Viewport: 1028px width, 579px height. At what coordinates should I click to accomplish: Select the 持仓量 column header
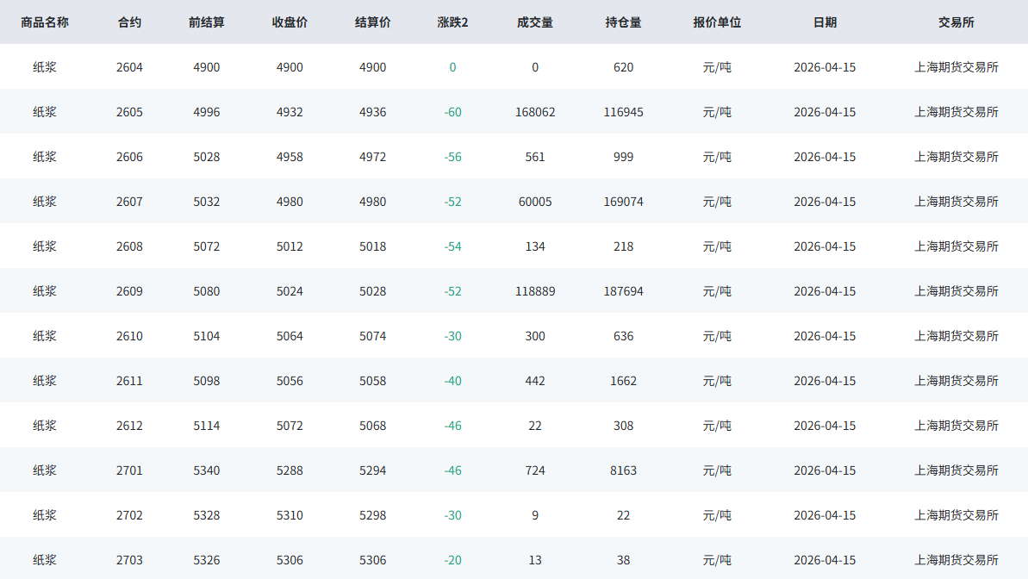623,22
